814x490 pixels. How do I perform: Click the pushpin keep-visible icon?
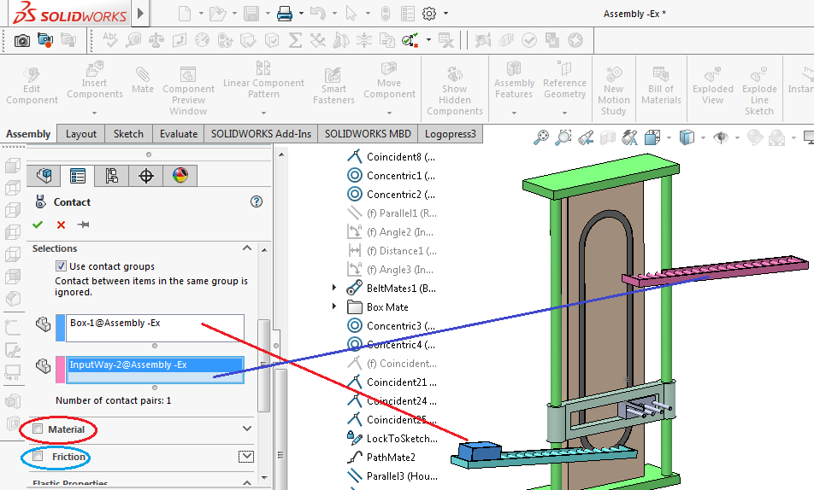point(84,225)
